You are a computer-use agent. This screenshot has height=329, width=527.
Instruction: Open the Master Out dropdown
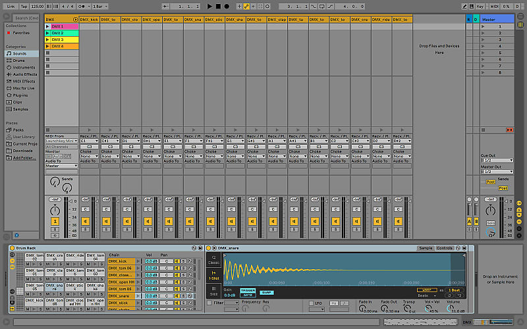tap(496, 172)
